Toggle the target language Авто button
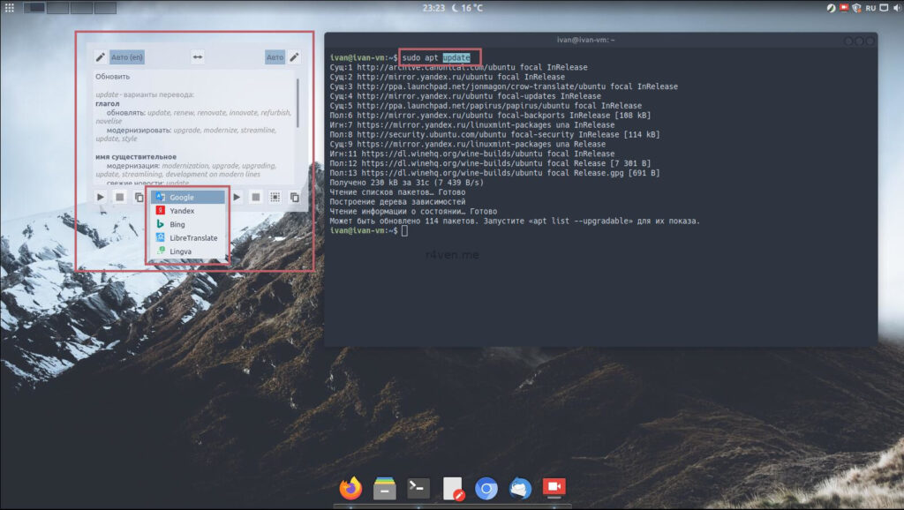This screenshot has height=510, width=904. pyautogui.click(x=275, y=57)
